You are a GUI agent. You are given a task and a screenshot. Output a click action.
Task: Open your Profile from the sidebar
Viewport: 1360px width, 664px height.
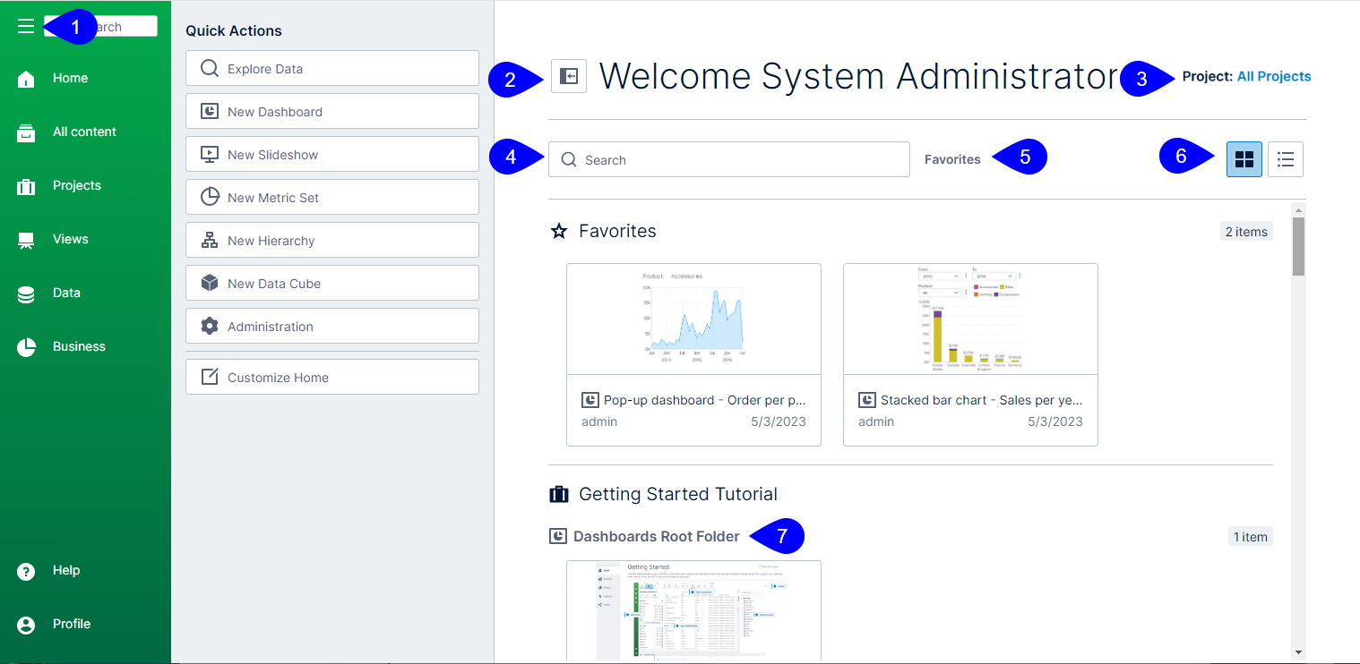pos(26,624)
